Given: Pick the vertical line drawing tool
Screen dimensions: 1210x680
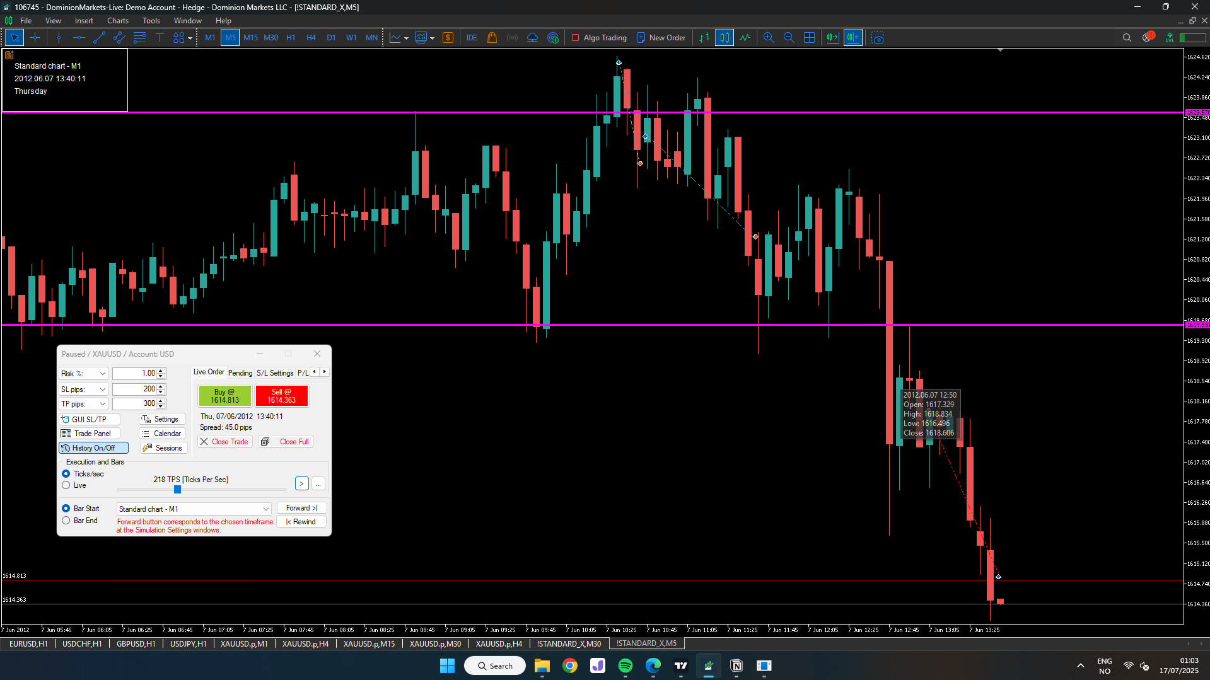Looking at the screenshot, I should coord(59,38).
